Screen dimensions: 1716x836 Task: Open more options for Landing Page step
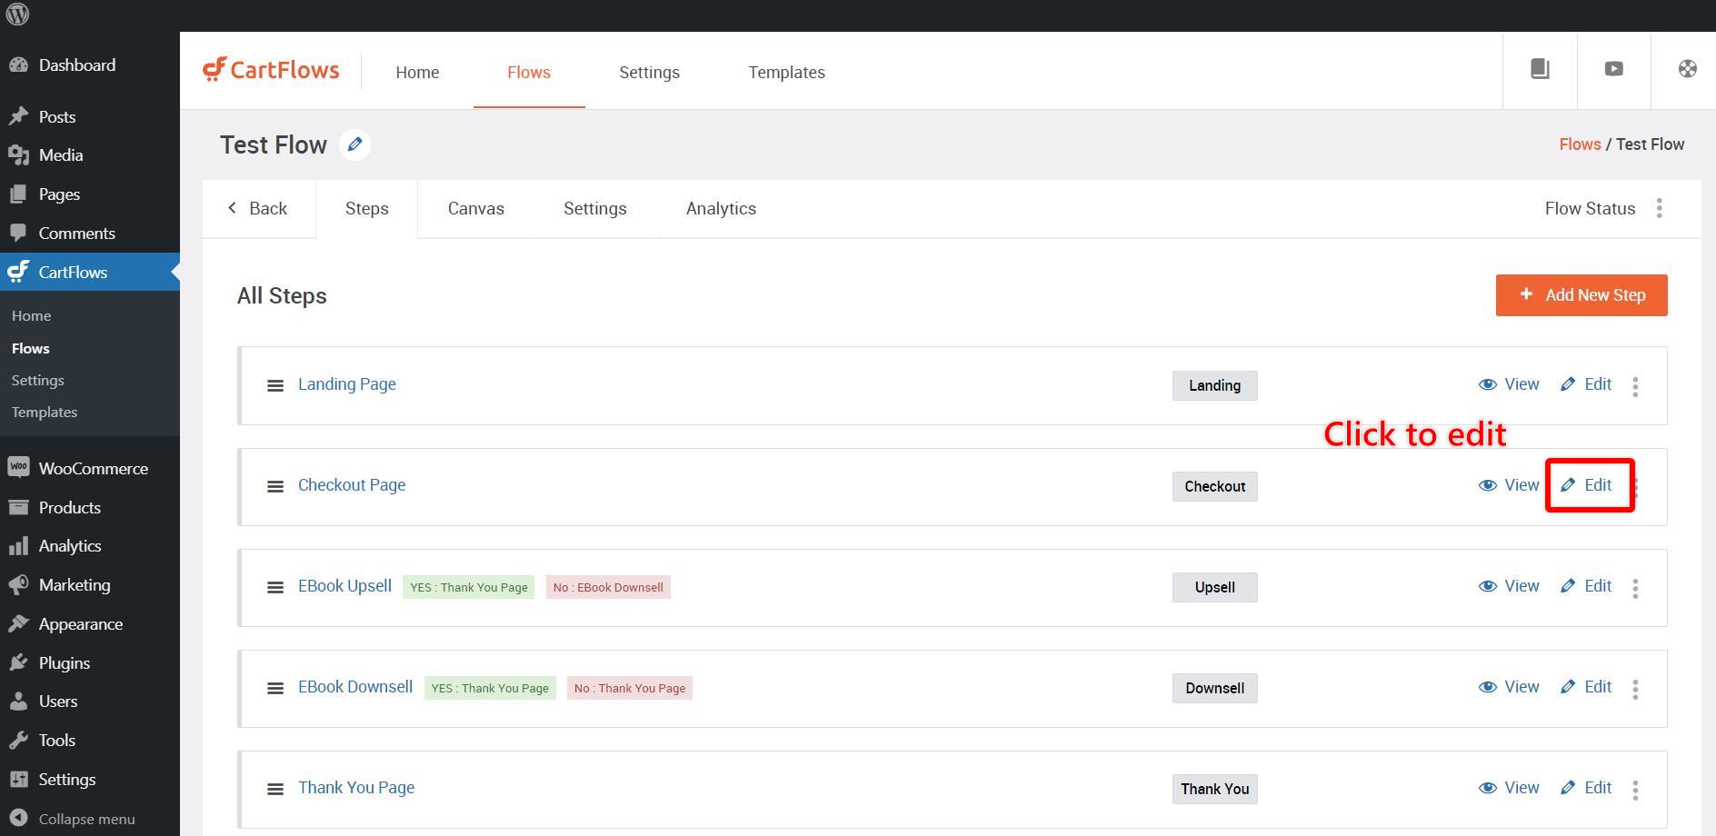click(1635, 387)
